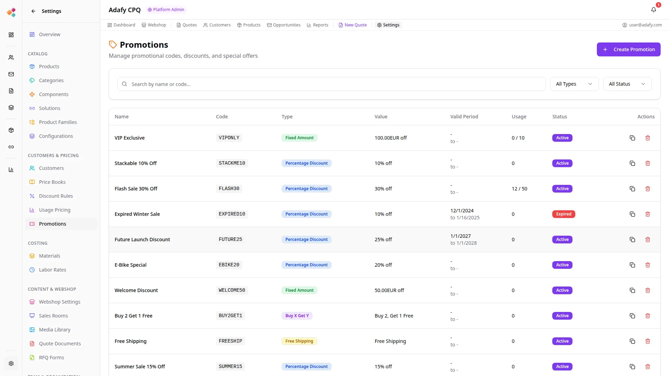Duplicate the Free Shipping promotion
The image size is (669, 376).
[632, 341]
